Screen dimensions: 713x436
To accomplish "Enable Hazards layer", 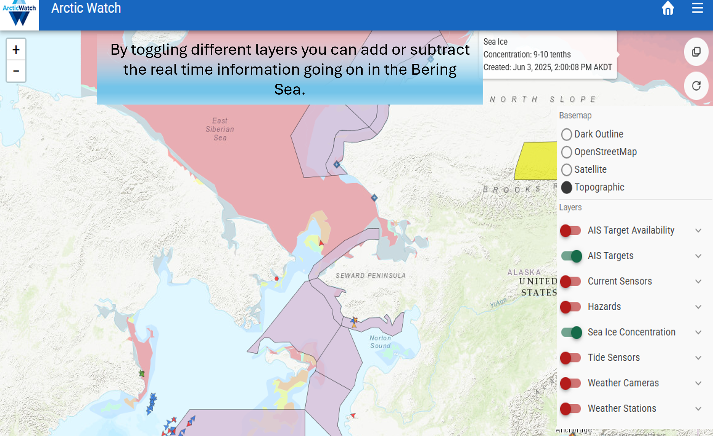I will click(x=571, y=307).
